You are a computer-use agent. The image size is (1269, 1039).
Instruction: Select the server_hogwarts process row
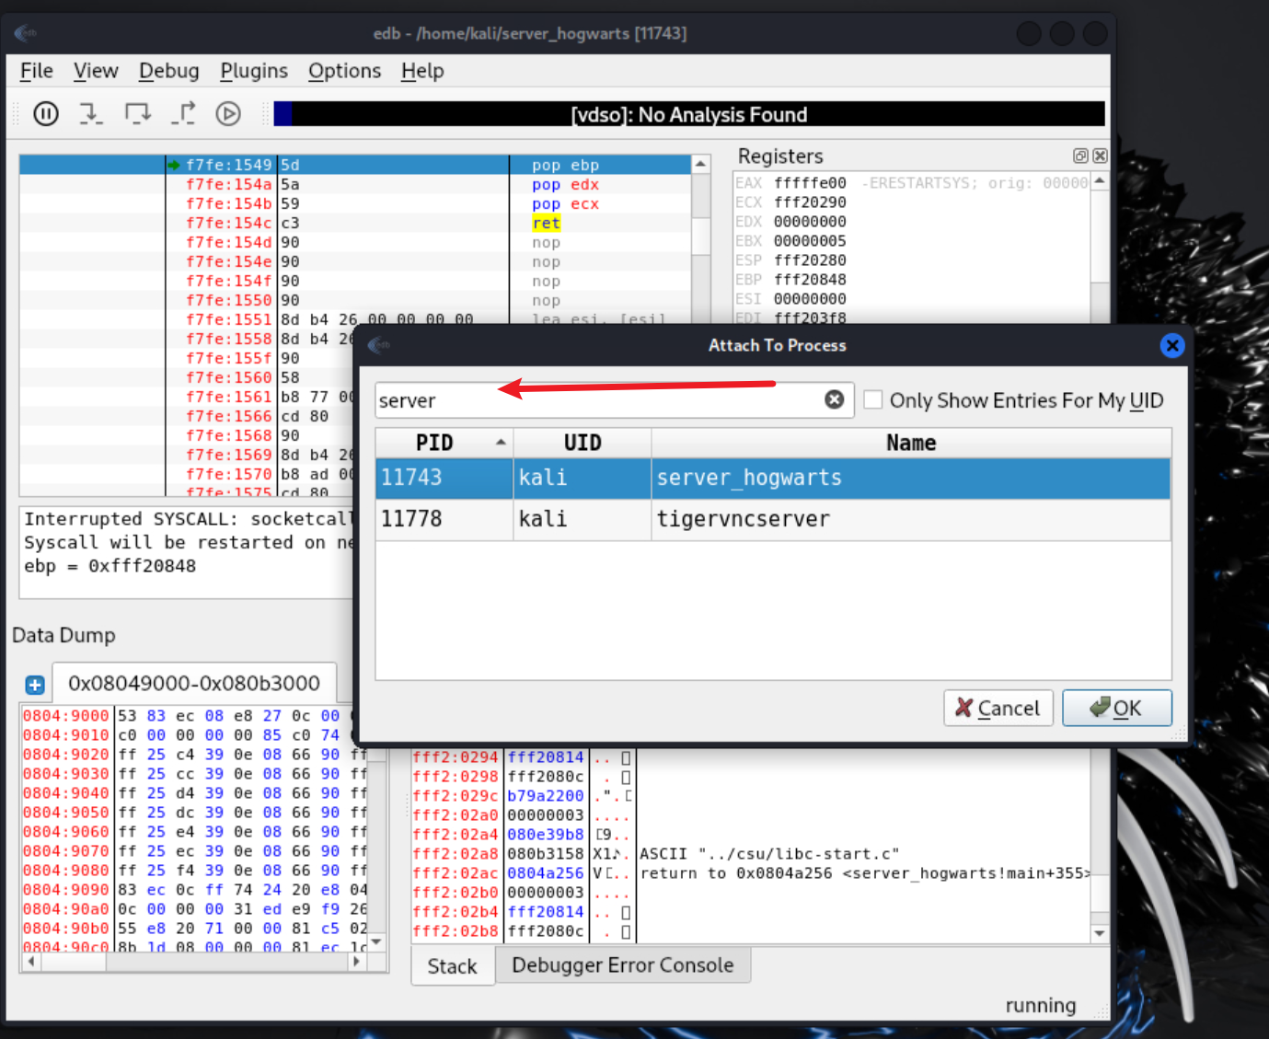click(773, 479)
